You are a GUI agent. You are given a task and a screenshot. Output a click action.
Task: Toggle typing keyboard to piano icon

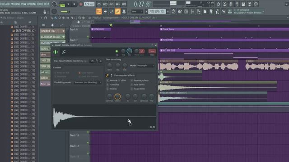(x=99, y=12)
